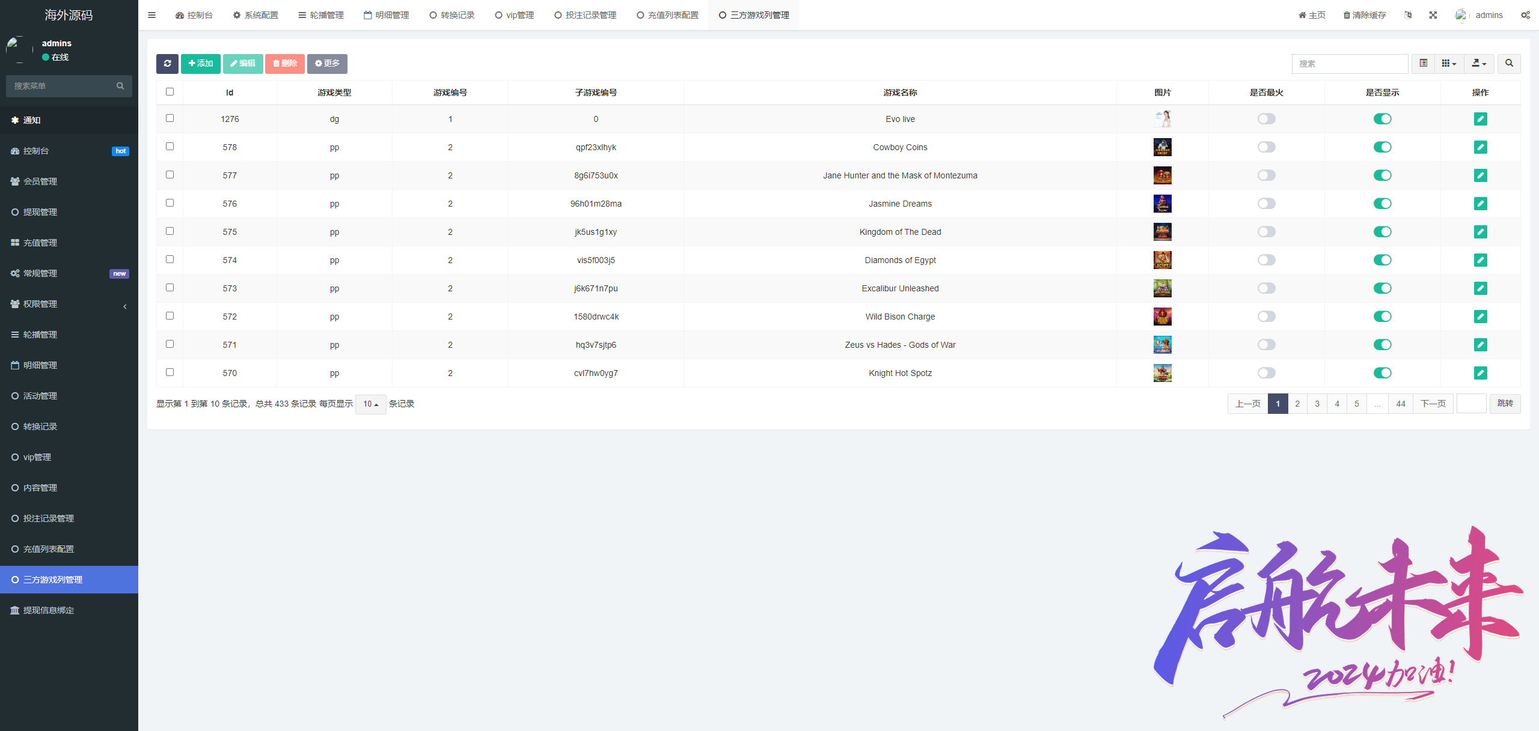Open Zeus vs Hades thumbnail image
The image size is (1539, 731).
[1162, 345]
